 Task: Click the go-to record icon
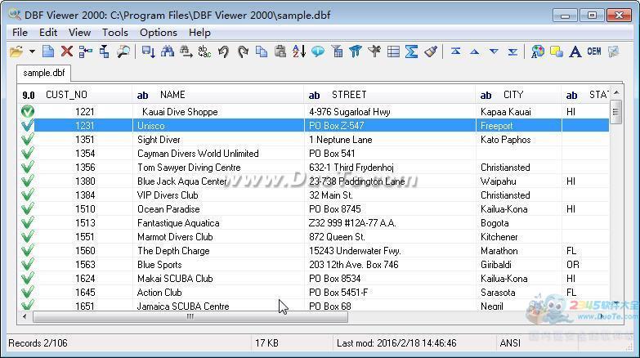tap(148, 51)
